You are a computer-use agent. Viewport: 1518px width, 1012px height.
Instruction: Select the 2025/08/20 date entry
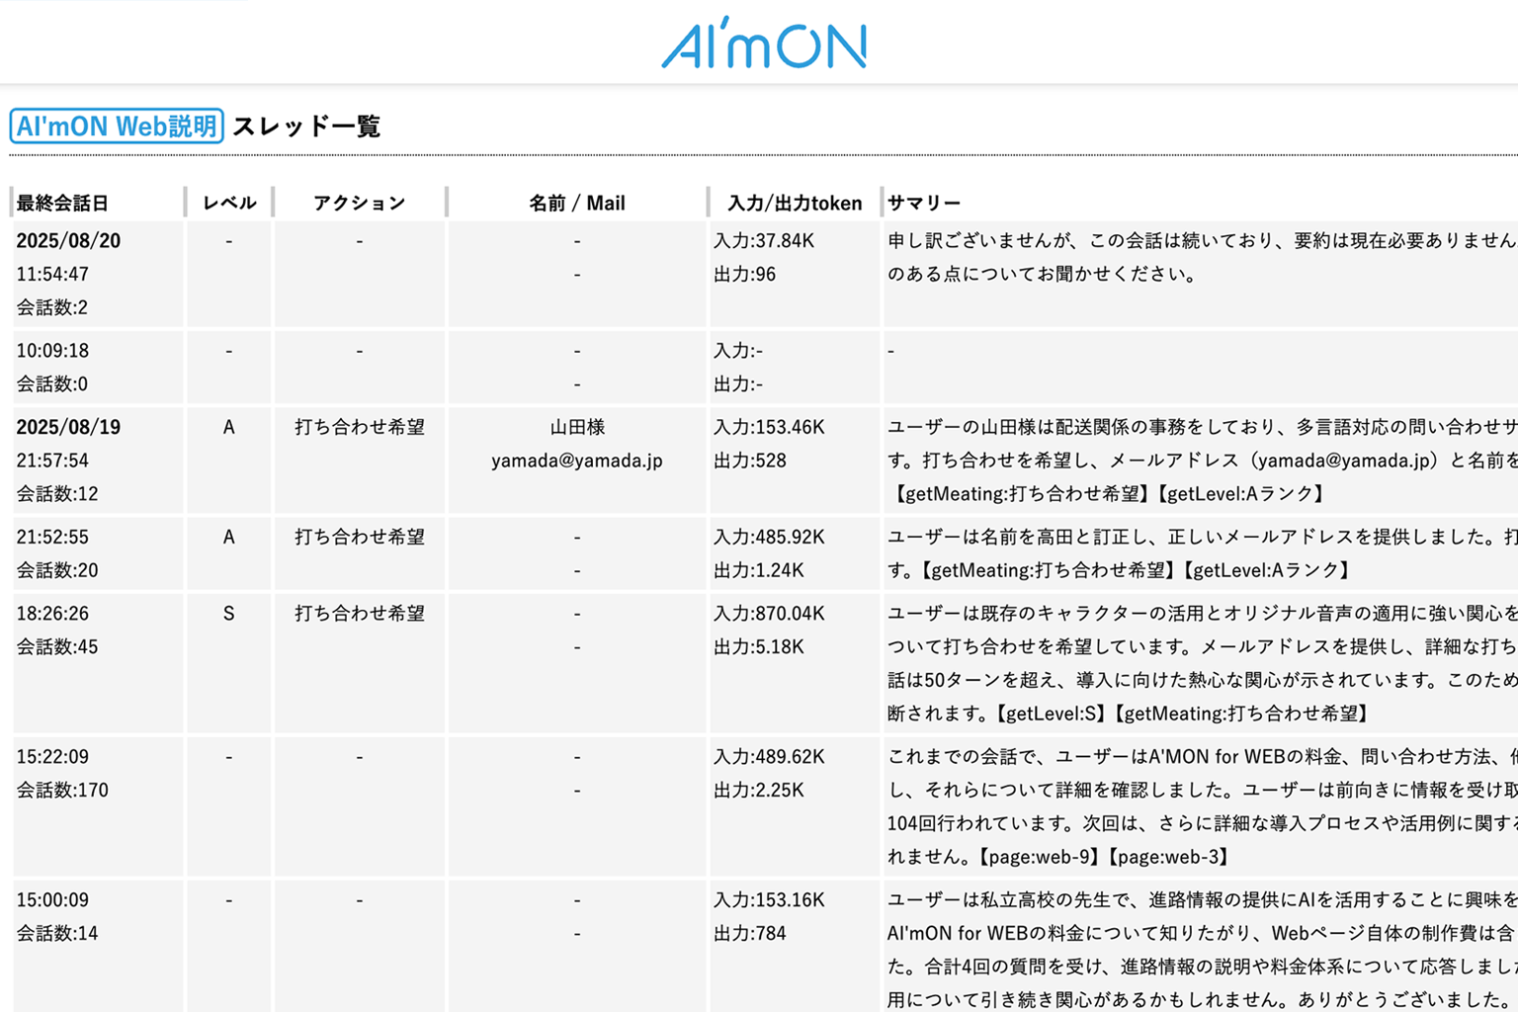pos(68,240)
